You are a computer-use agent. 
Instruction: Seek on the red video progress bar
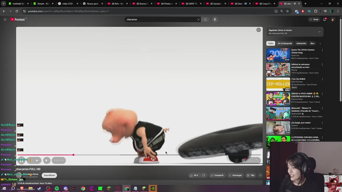tap(139, 155)
